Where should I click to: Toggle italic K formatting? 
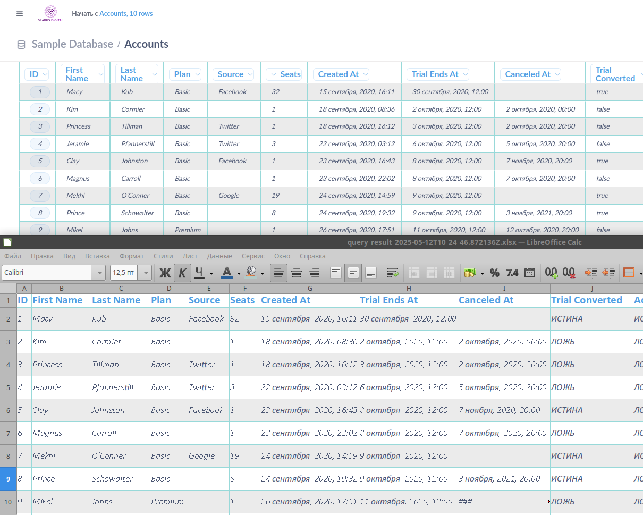coord(182,273)
